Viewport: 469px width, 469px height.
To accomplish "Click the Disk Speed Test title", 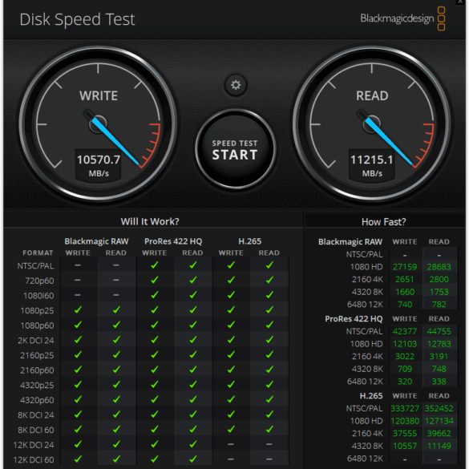I will [x=77, y=19].
